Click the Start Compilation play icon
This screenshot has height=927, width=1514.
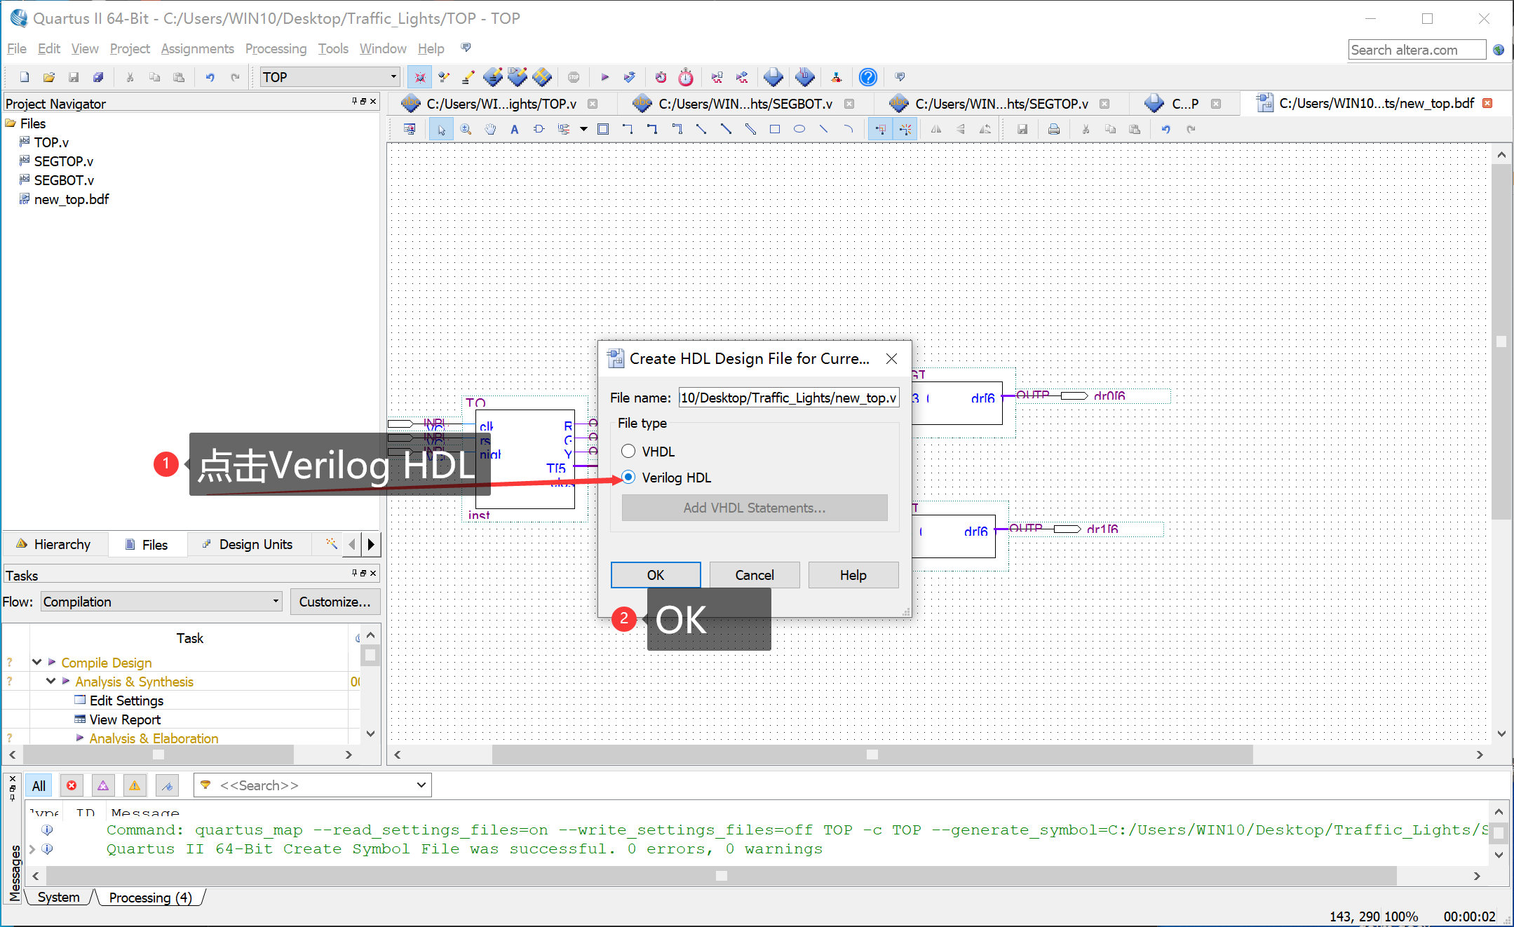click(x=604, y=77)
